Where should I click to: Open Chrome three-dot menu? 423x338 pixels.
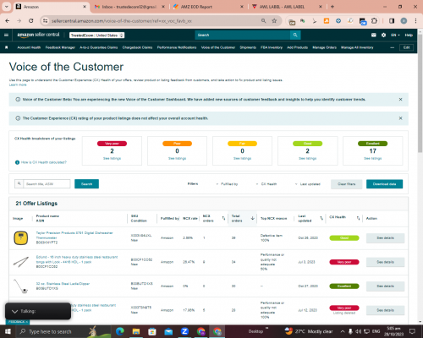415,21
